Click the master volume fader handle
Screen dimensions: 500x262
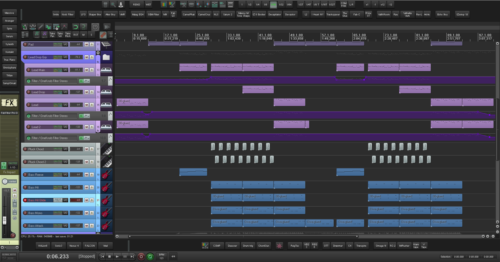pyautogui.click(x=4, y=220)
